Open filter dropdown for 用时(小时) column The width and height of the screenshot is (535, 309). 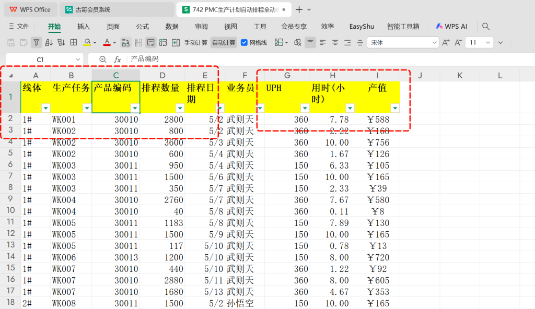[x=350, y=108]
